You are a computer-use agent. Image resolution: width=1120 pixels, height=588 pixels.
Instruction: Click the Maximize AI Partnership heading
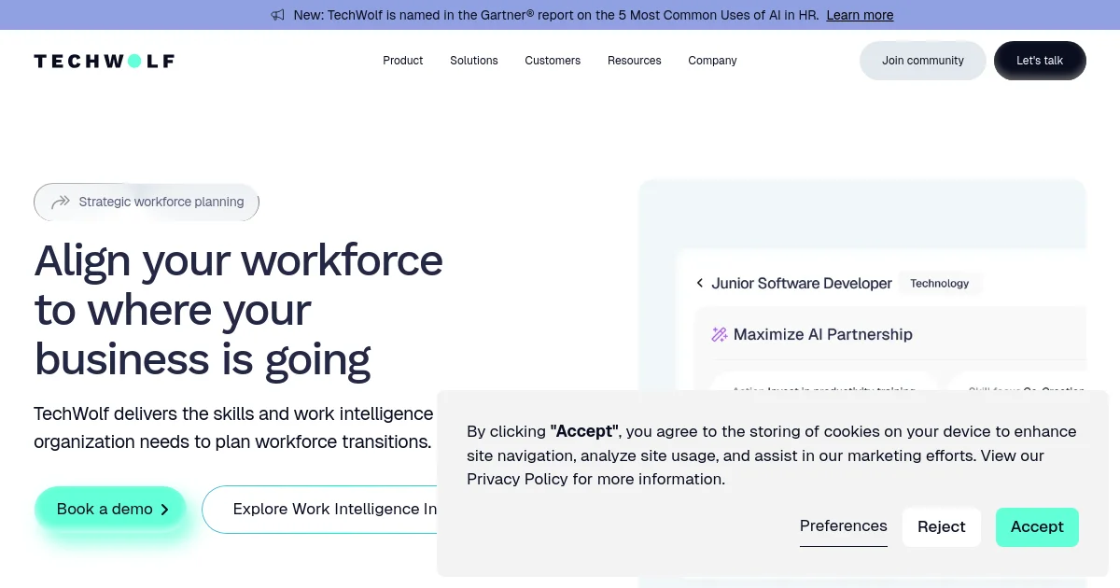823,334
